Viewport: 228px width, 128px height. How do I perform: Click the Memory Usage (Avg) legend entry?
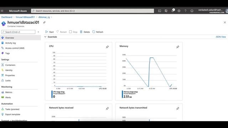click(x=130, y=94)
